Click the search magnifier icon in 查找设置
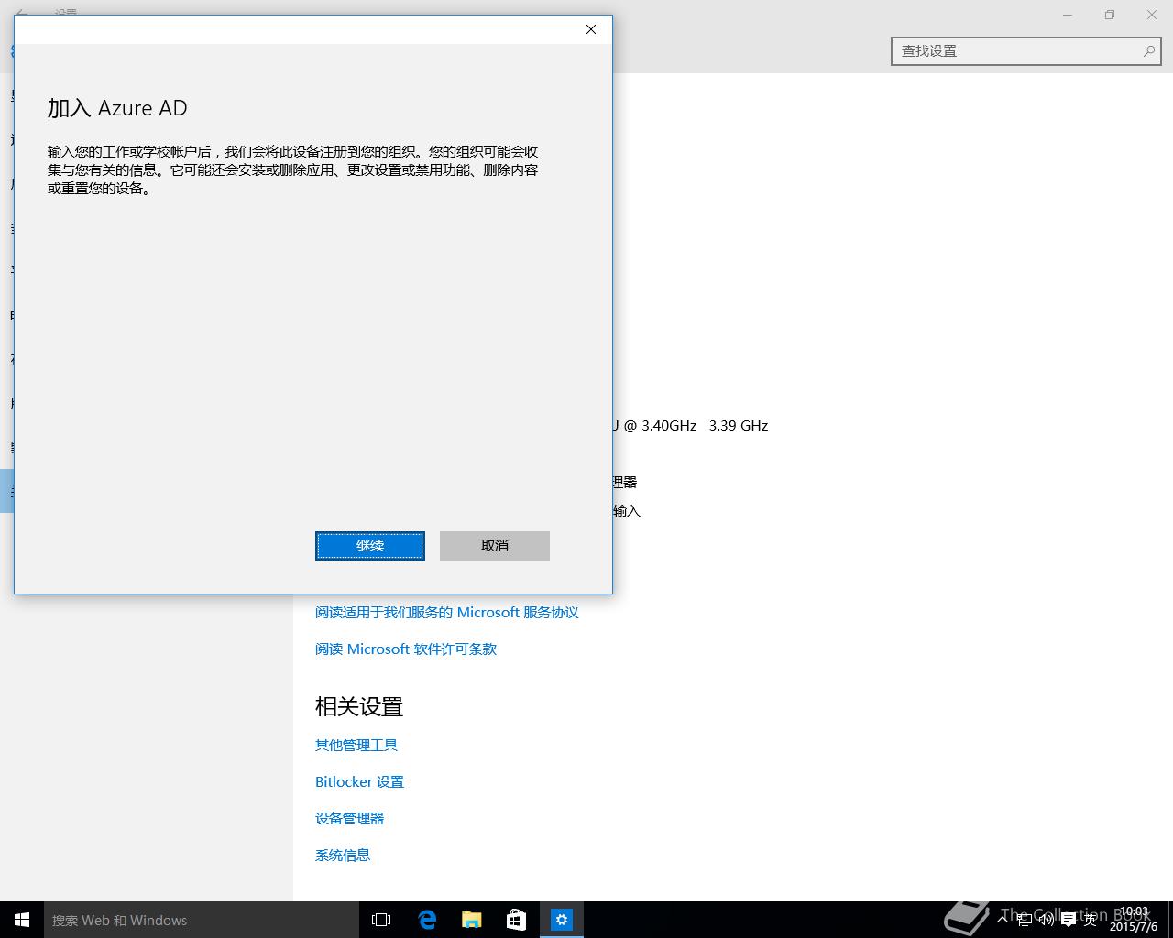The height and width of the screenshot is (938, 1173). [x=1148, y=51]
